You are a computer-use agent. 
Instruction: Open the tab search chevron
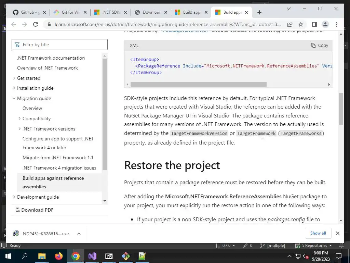coord(288,9)
